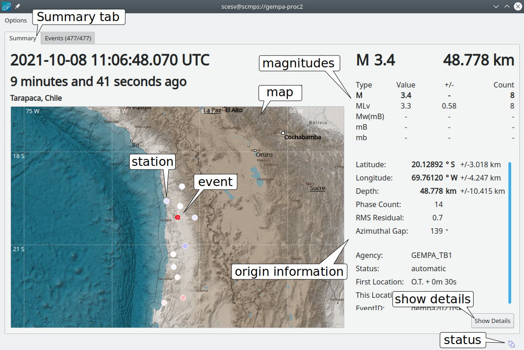Click the northernmost station marker on the map

click(182, 186)
